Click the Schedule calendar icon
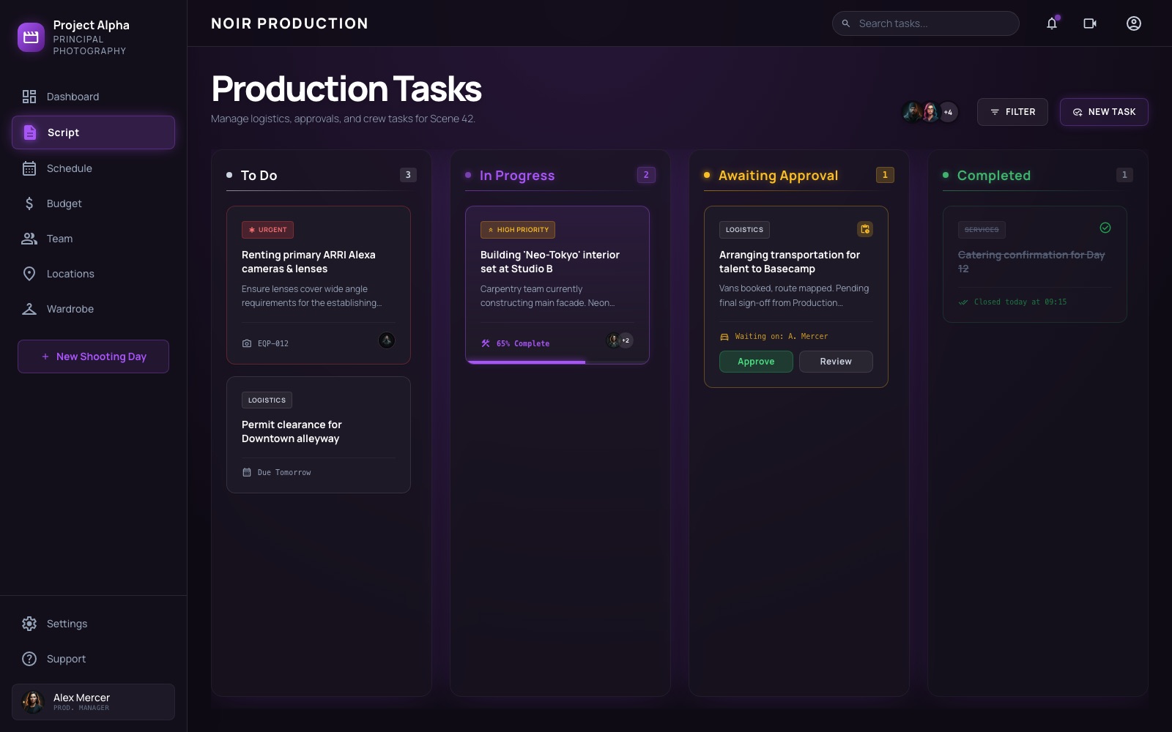Image resolution: width=1172 pixels, height=732 pixels. (29, 168)
